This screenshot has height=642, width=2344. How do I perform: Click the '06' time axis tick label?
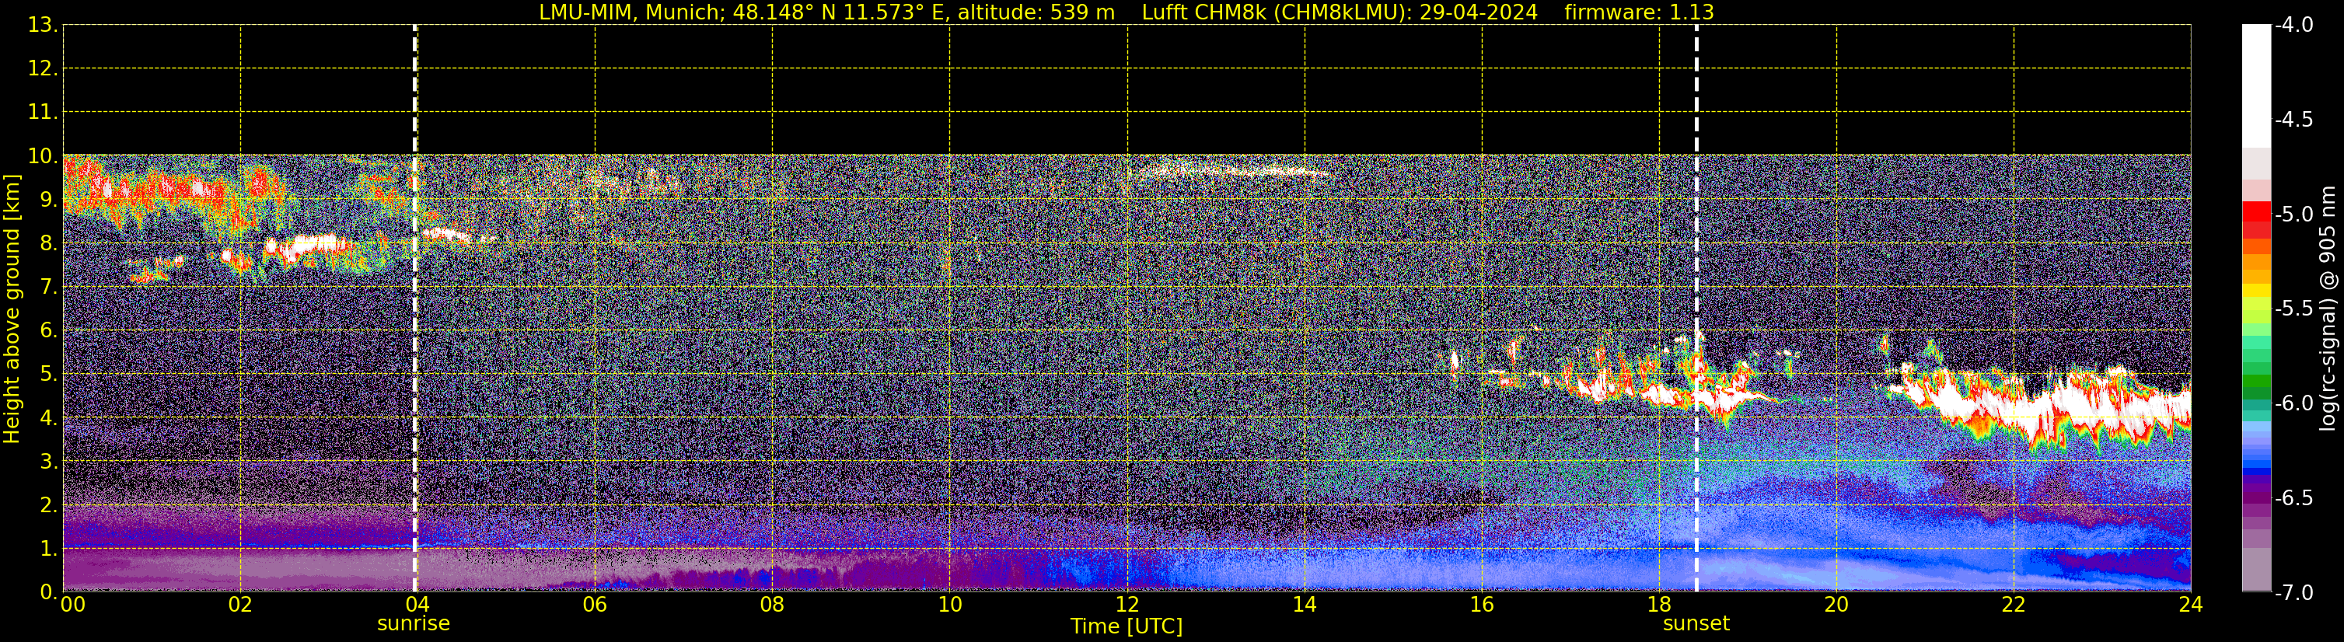[x=594, y=605]
